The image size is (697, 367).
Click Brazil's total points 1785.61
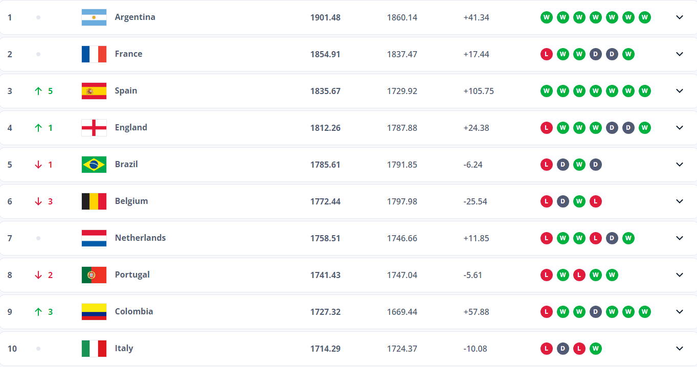[x=325, y=165]
